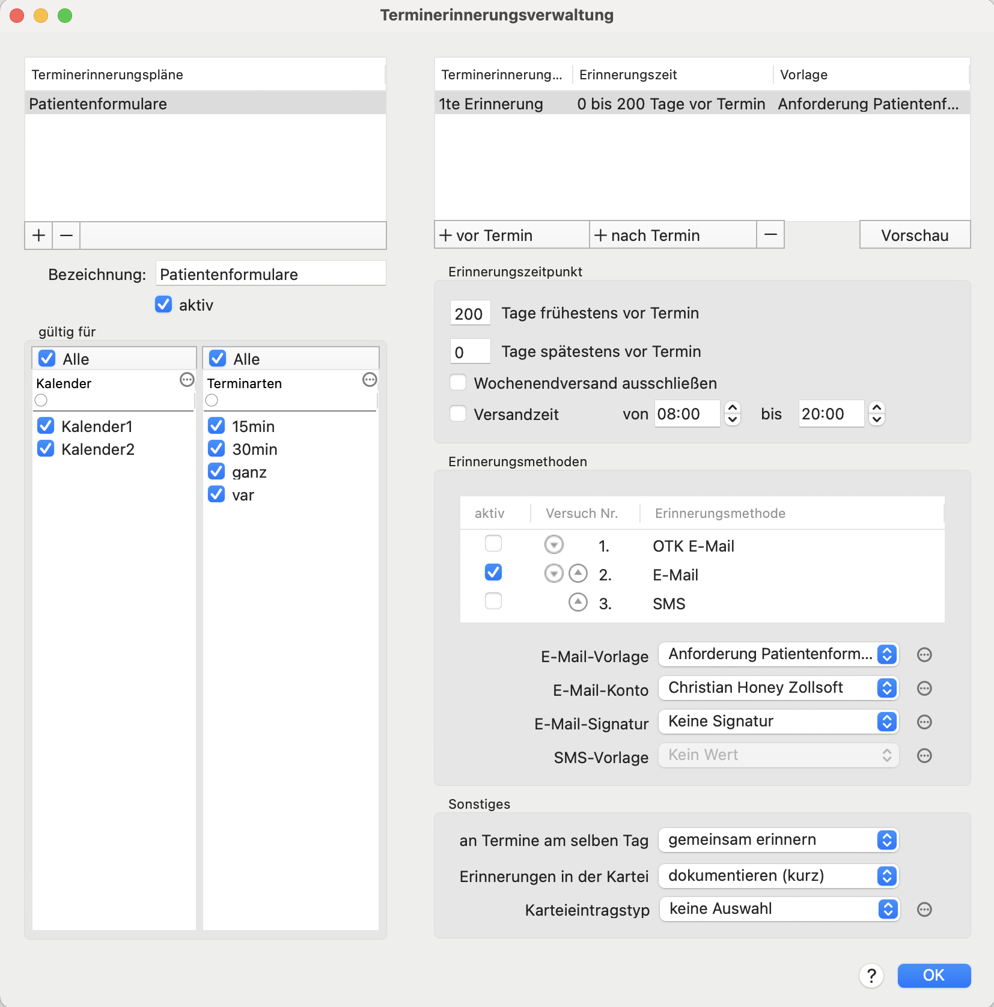
Task: Uncheck the 30min appointment type
Action: coord(216,449)
